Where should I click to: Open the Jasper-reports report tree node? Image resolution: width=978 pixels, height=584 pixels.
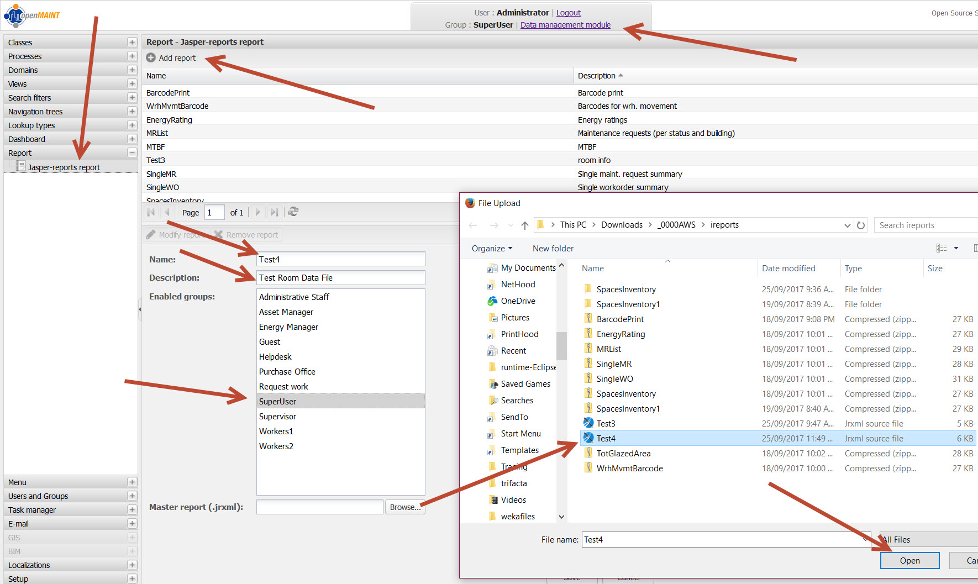click(64, 167)
